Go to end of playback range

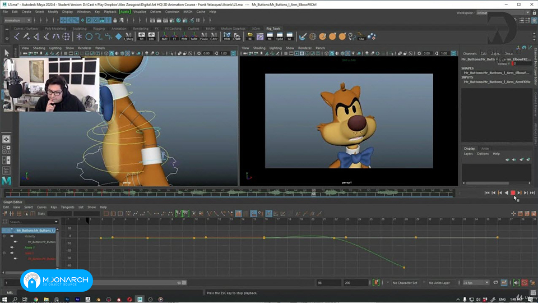point(532,193)
